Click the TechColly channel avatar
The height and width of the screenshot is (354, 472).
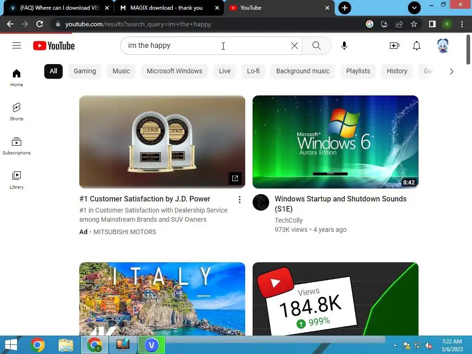point(261,202)
